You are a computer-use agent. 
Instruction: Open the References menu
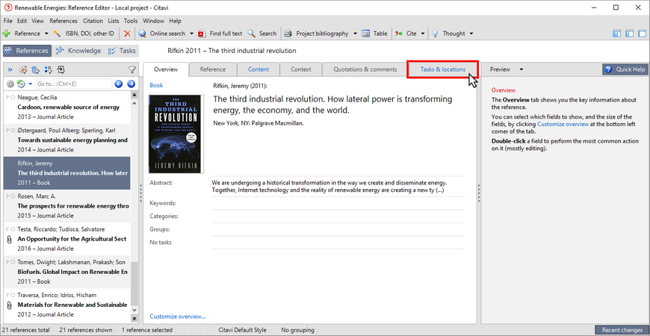64,21
